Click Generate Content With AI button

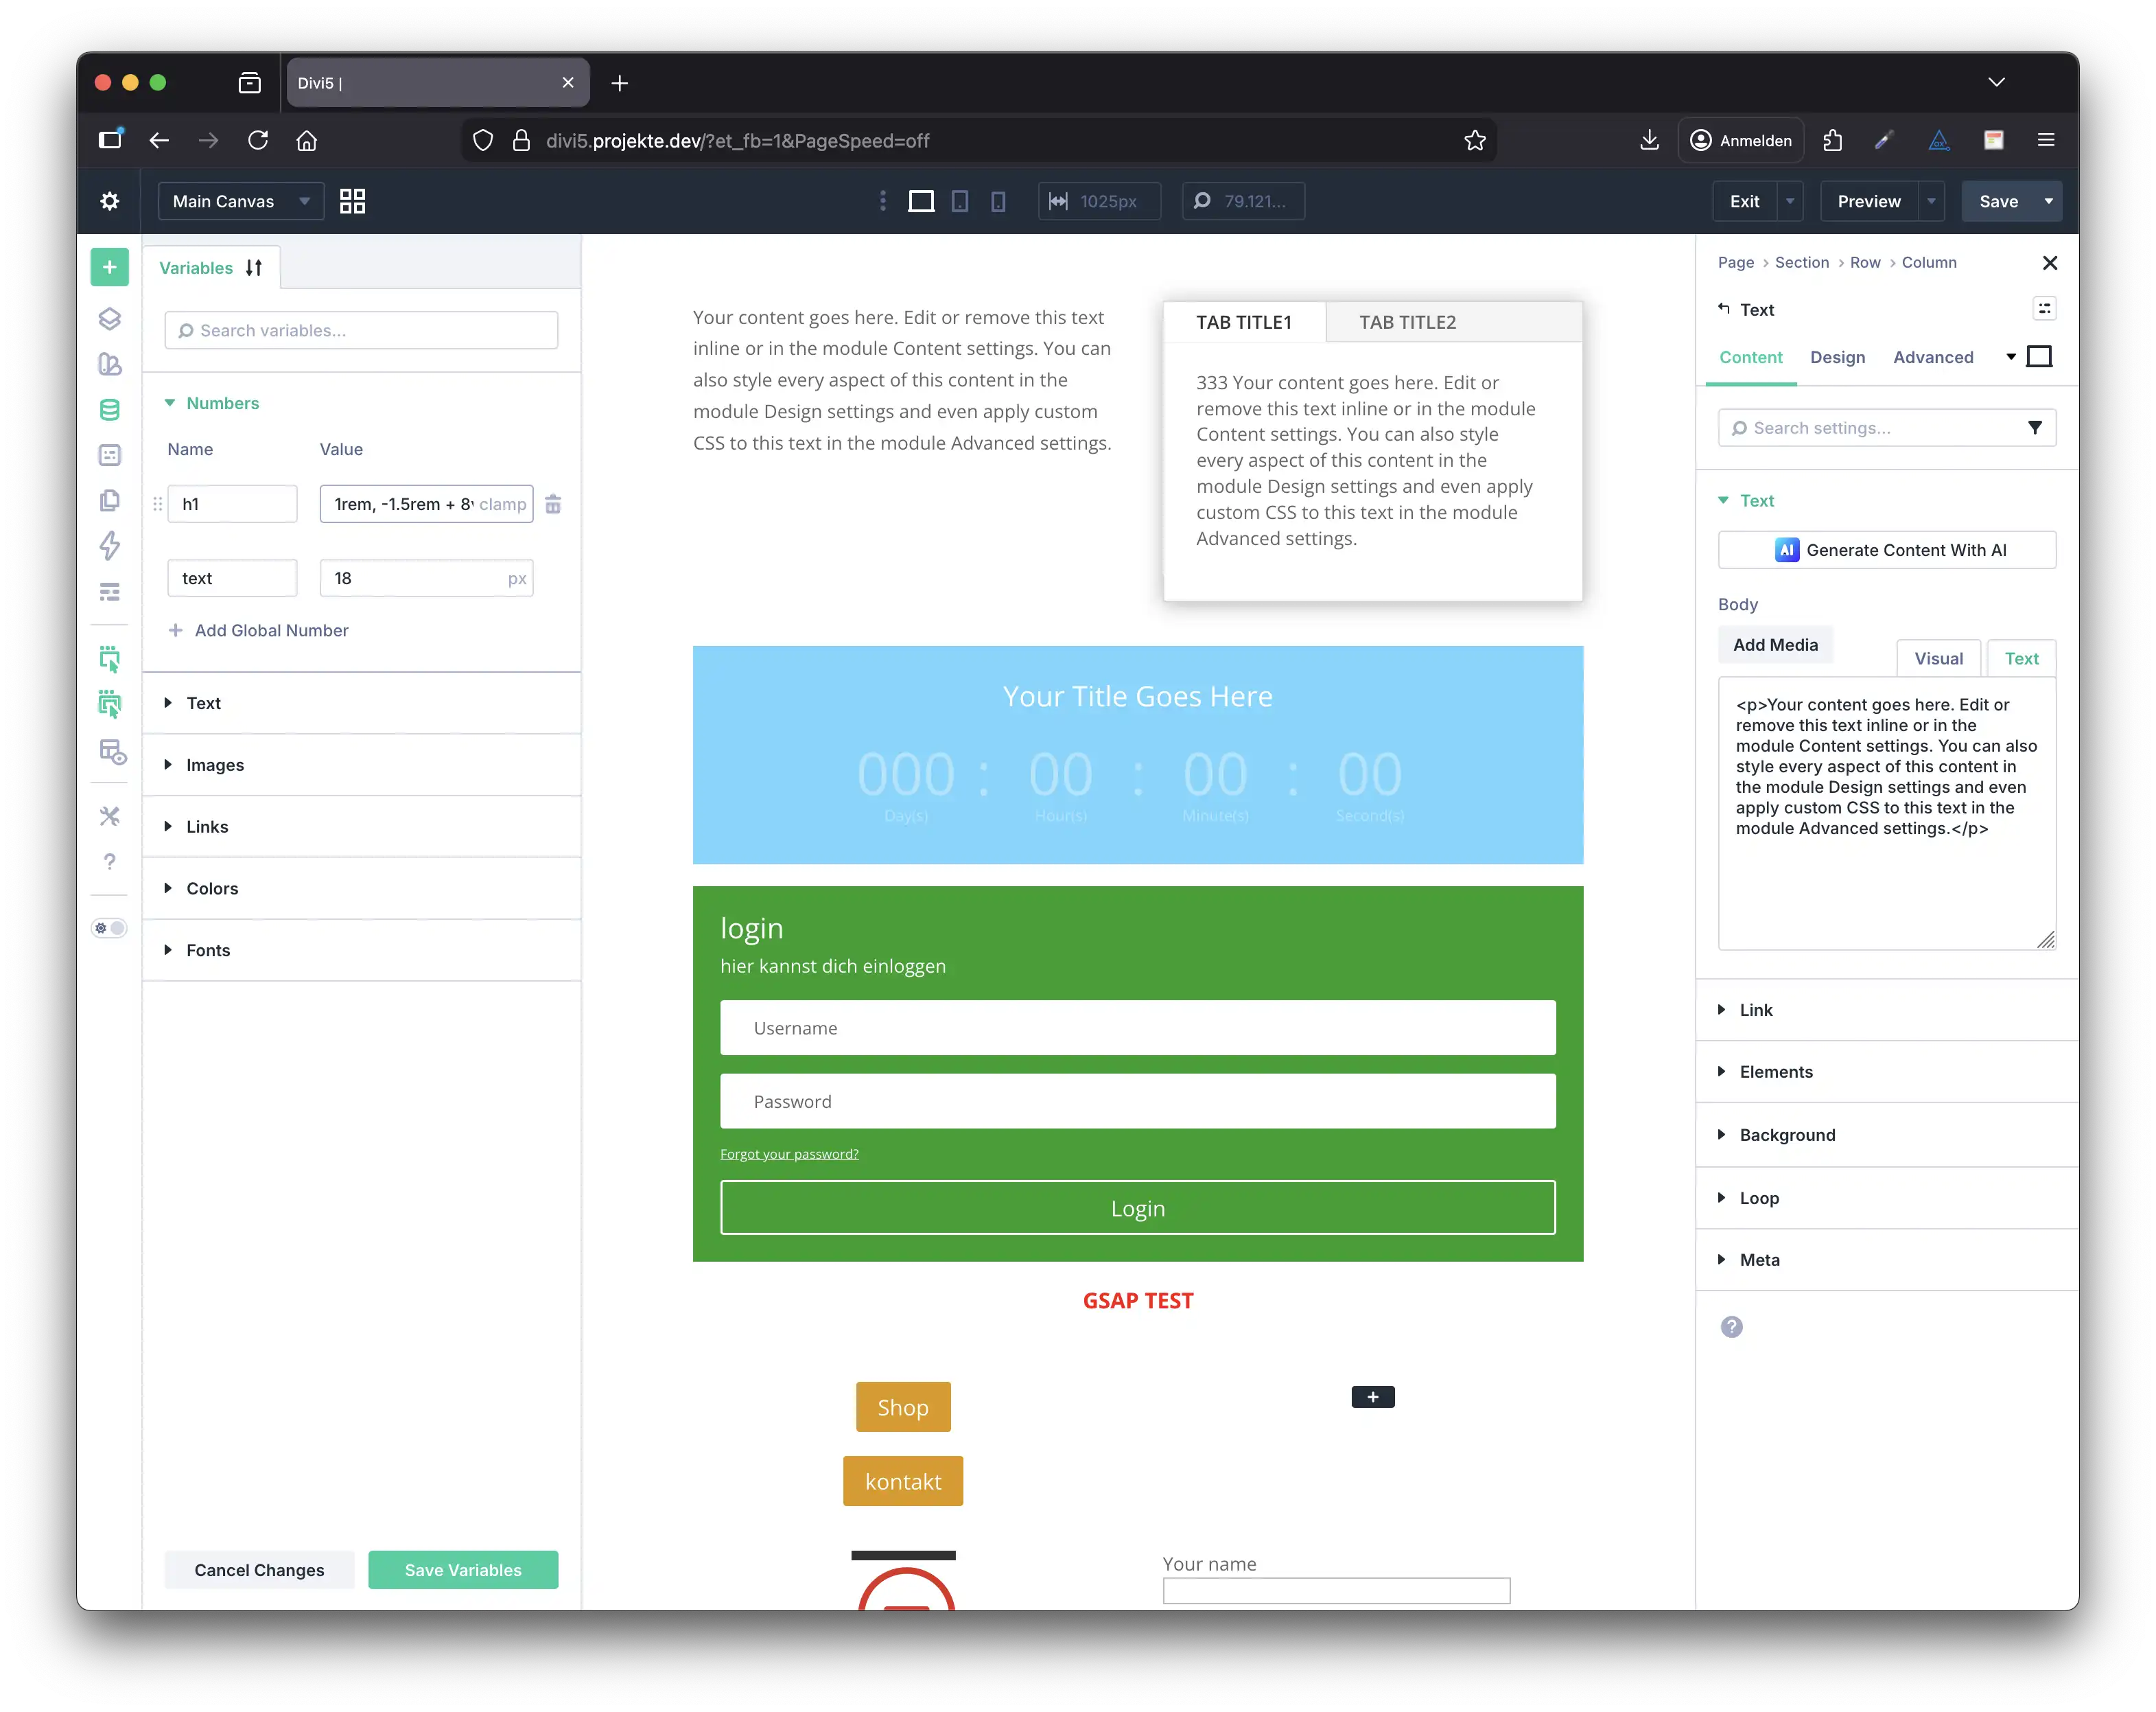[x=1887, y=551]
